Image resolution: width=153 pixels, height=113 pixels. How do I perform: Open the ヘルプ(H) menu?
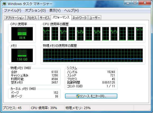(71, 11)
